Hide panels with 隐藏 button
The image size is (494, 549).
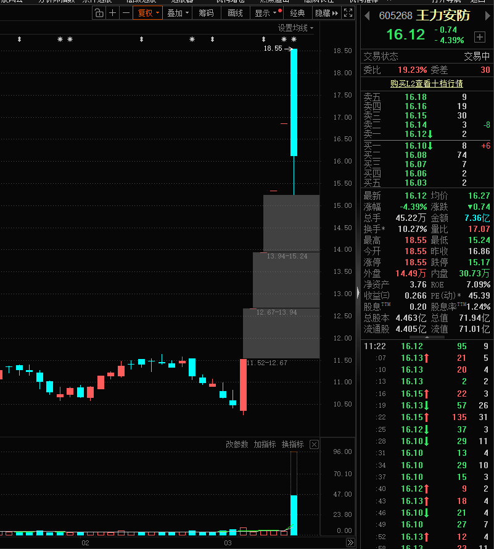pyautogui.click(x=326, y=13)
